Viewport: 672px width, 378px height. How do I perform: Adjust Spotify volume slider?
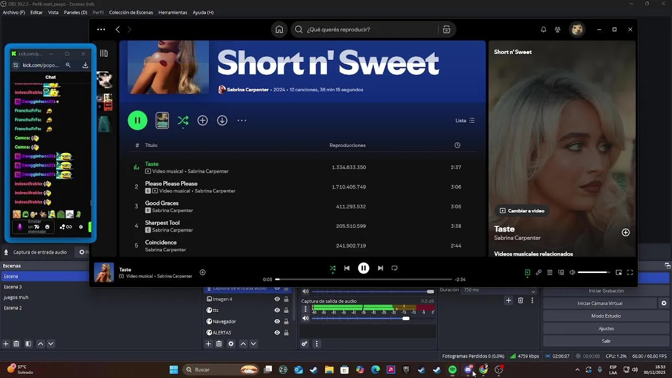click(594, 272)
